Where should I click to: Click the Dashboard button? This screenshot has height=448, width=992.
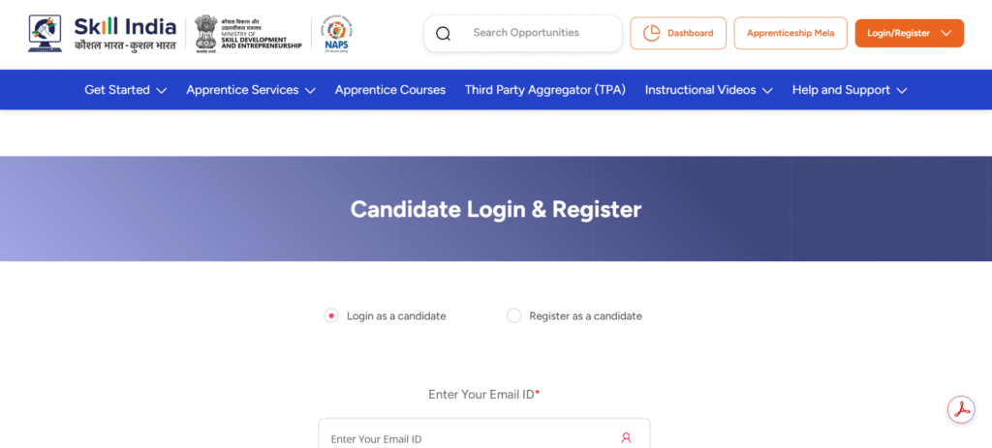point(678,33)
